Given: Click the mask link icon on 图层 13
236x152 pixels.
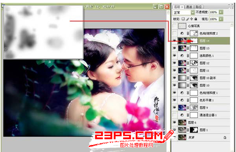Looking at the screenshot, I should tap(188, 48).
